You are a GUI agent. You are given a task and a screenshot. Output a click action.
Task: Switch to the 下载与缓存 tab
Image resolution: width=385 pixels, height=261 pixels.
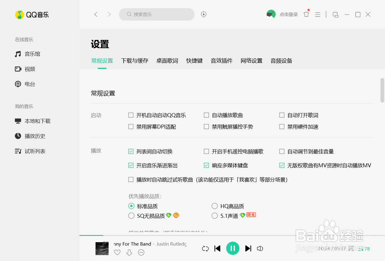tap(135, 60)
